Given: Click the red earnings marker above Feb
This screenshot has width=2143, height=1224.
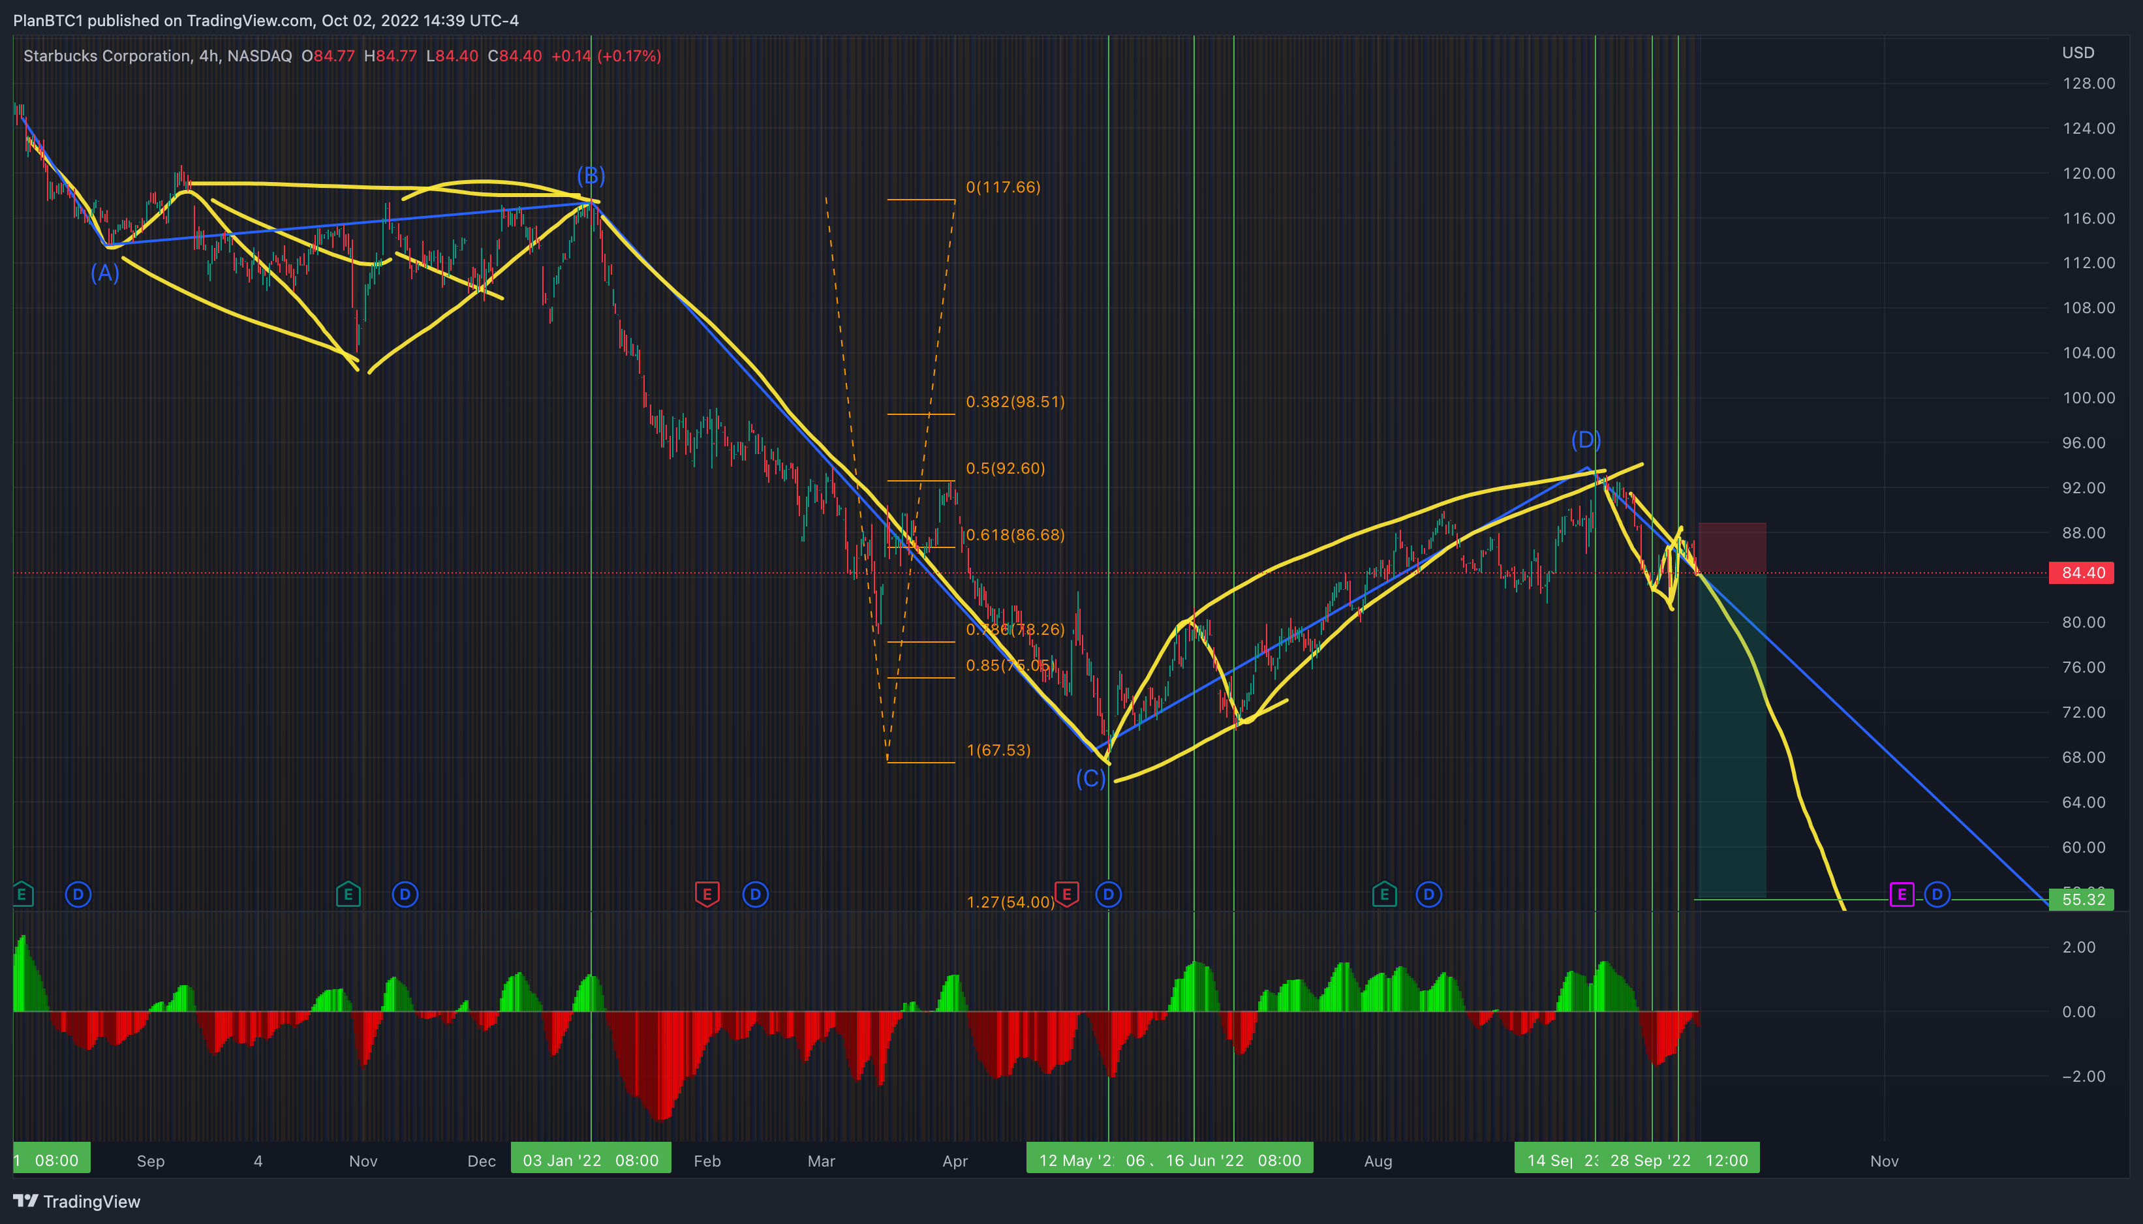Looking at the screenshot, I should pos(707,895).
